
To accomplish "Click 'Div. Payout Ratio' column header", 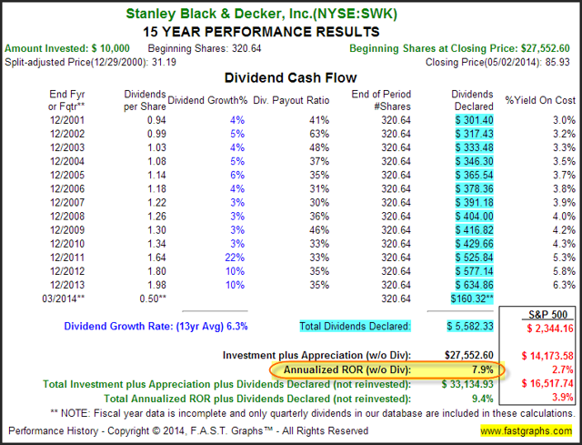I will tap(291, 100).
